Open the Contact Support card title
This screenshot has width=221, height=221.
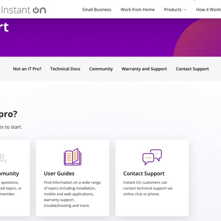click(144, 173)
